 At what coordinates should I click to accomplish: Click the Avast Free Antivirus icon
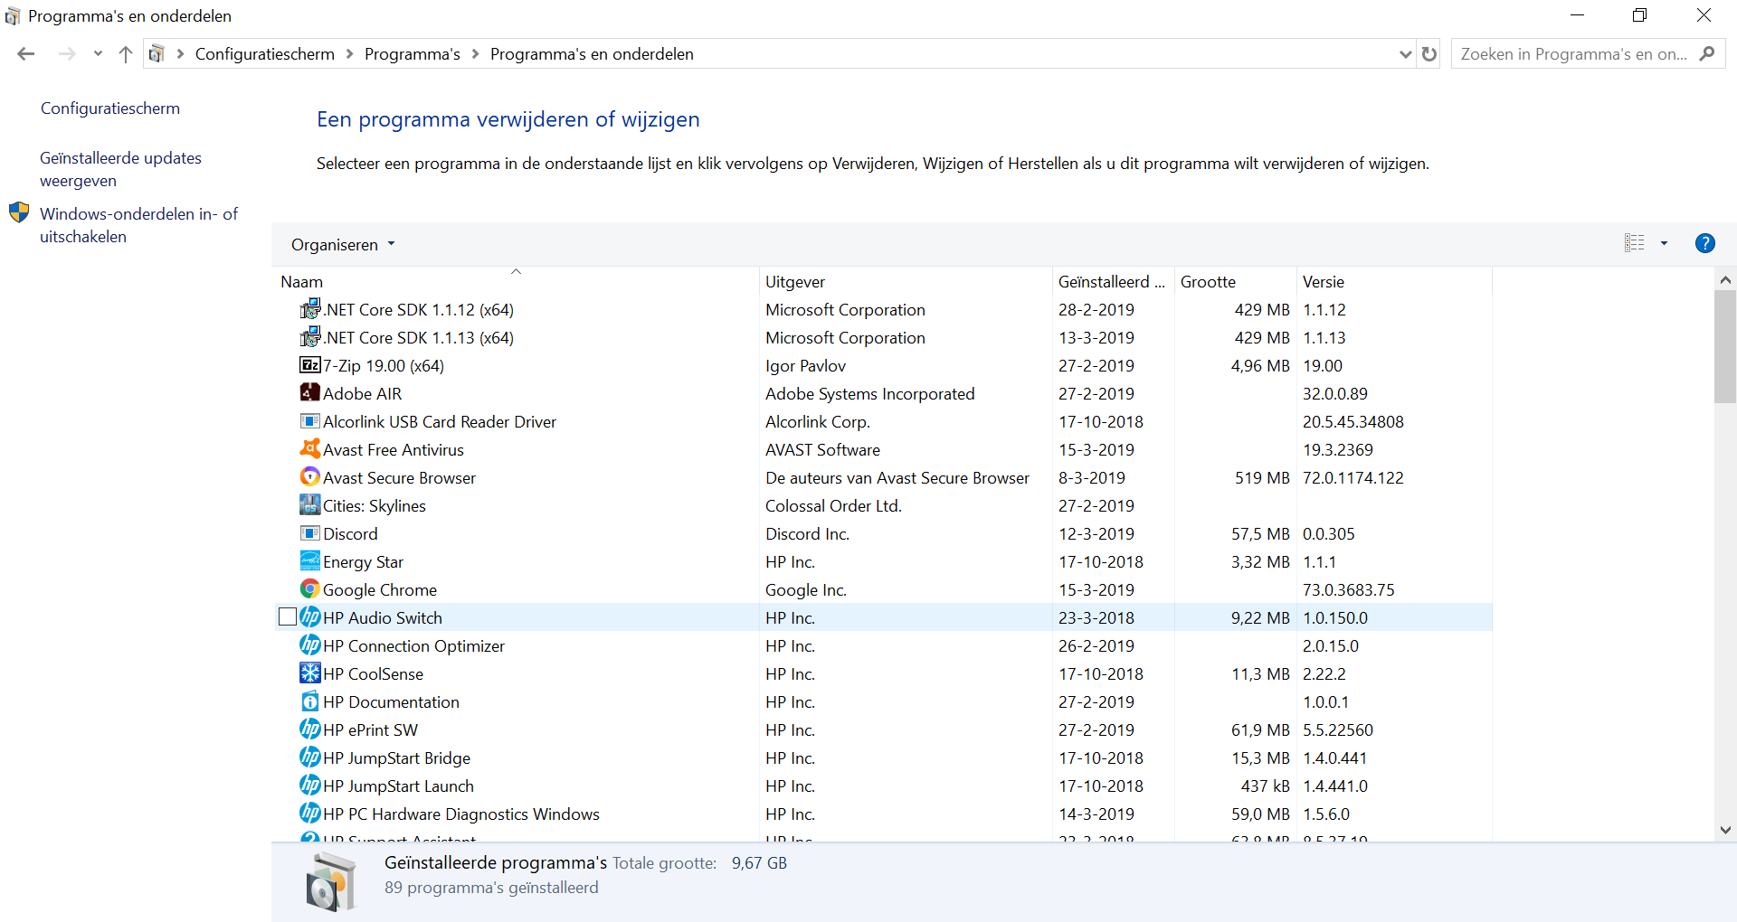coord(310,449)
